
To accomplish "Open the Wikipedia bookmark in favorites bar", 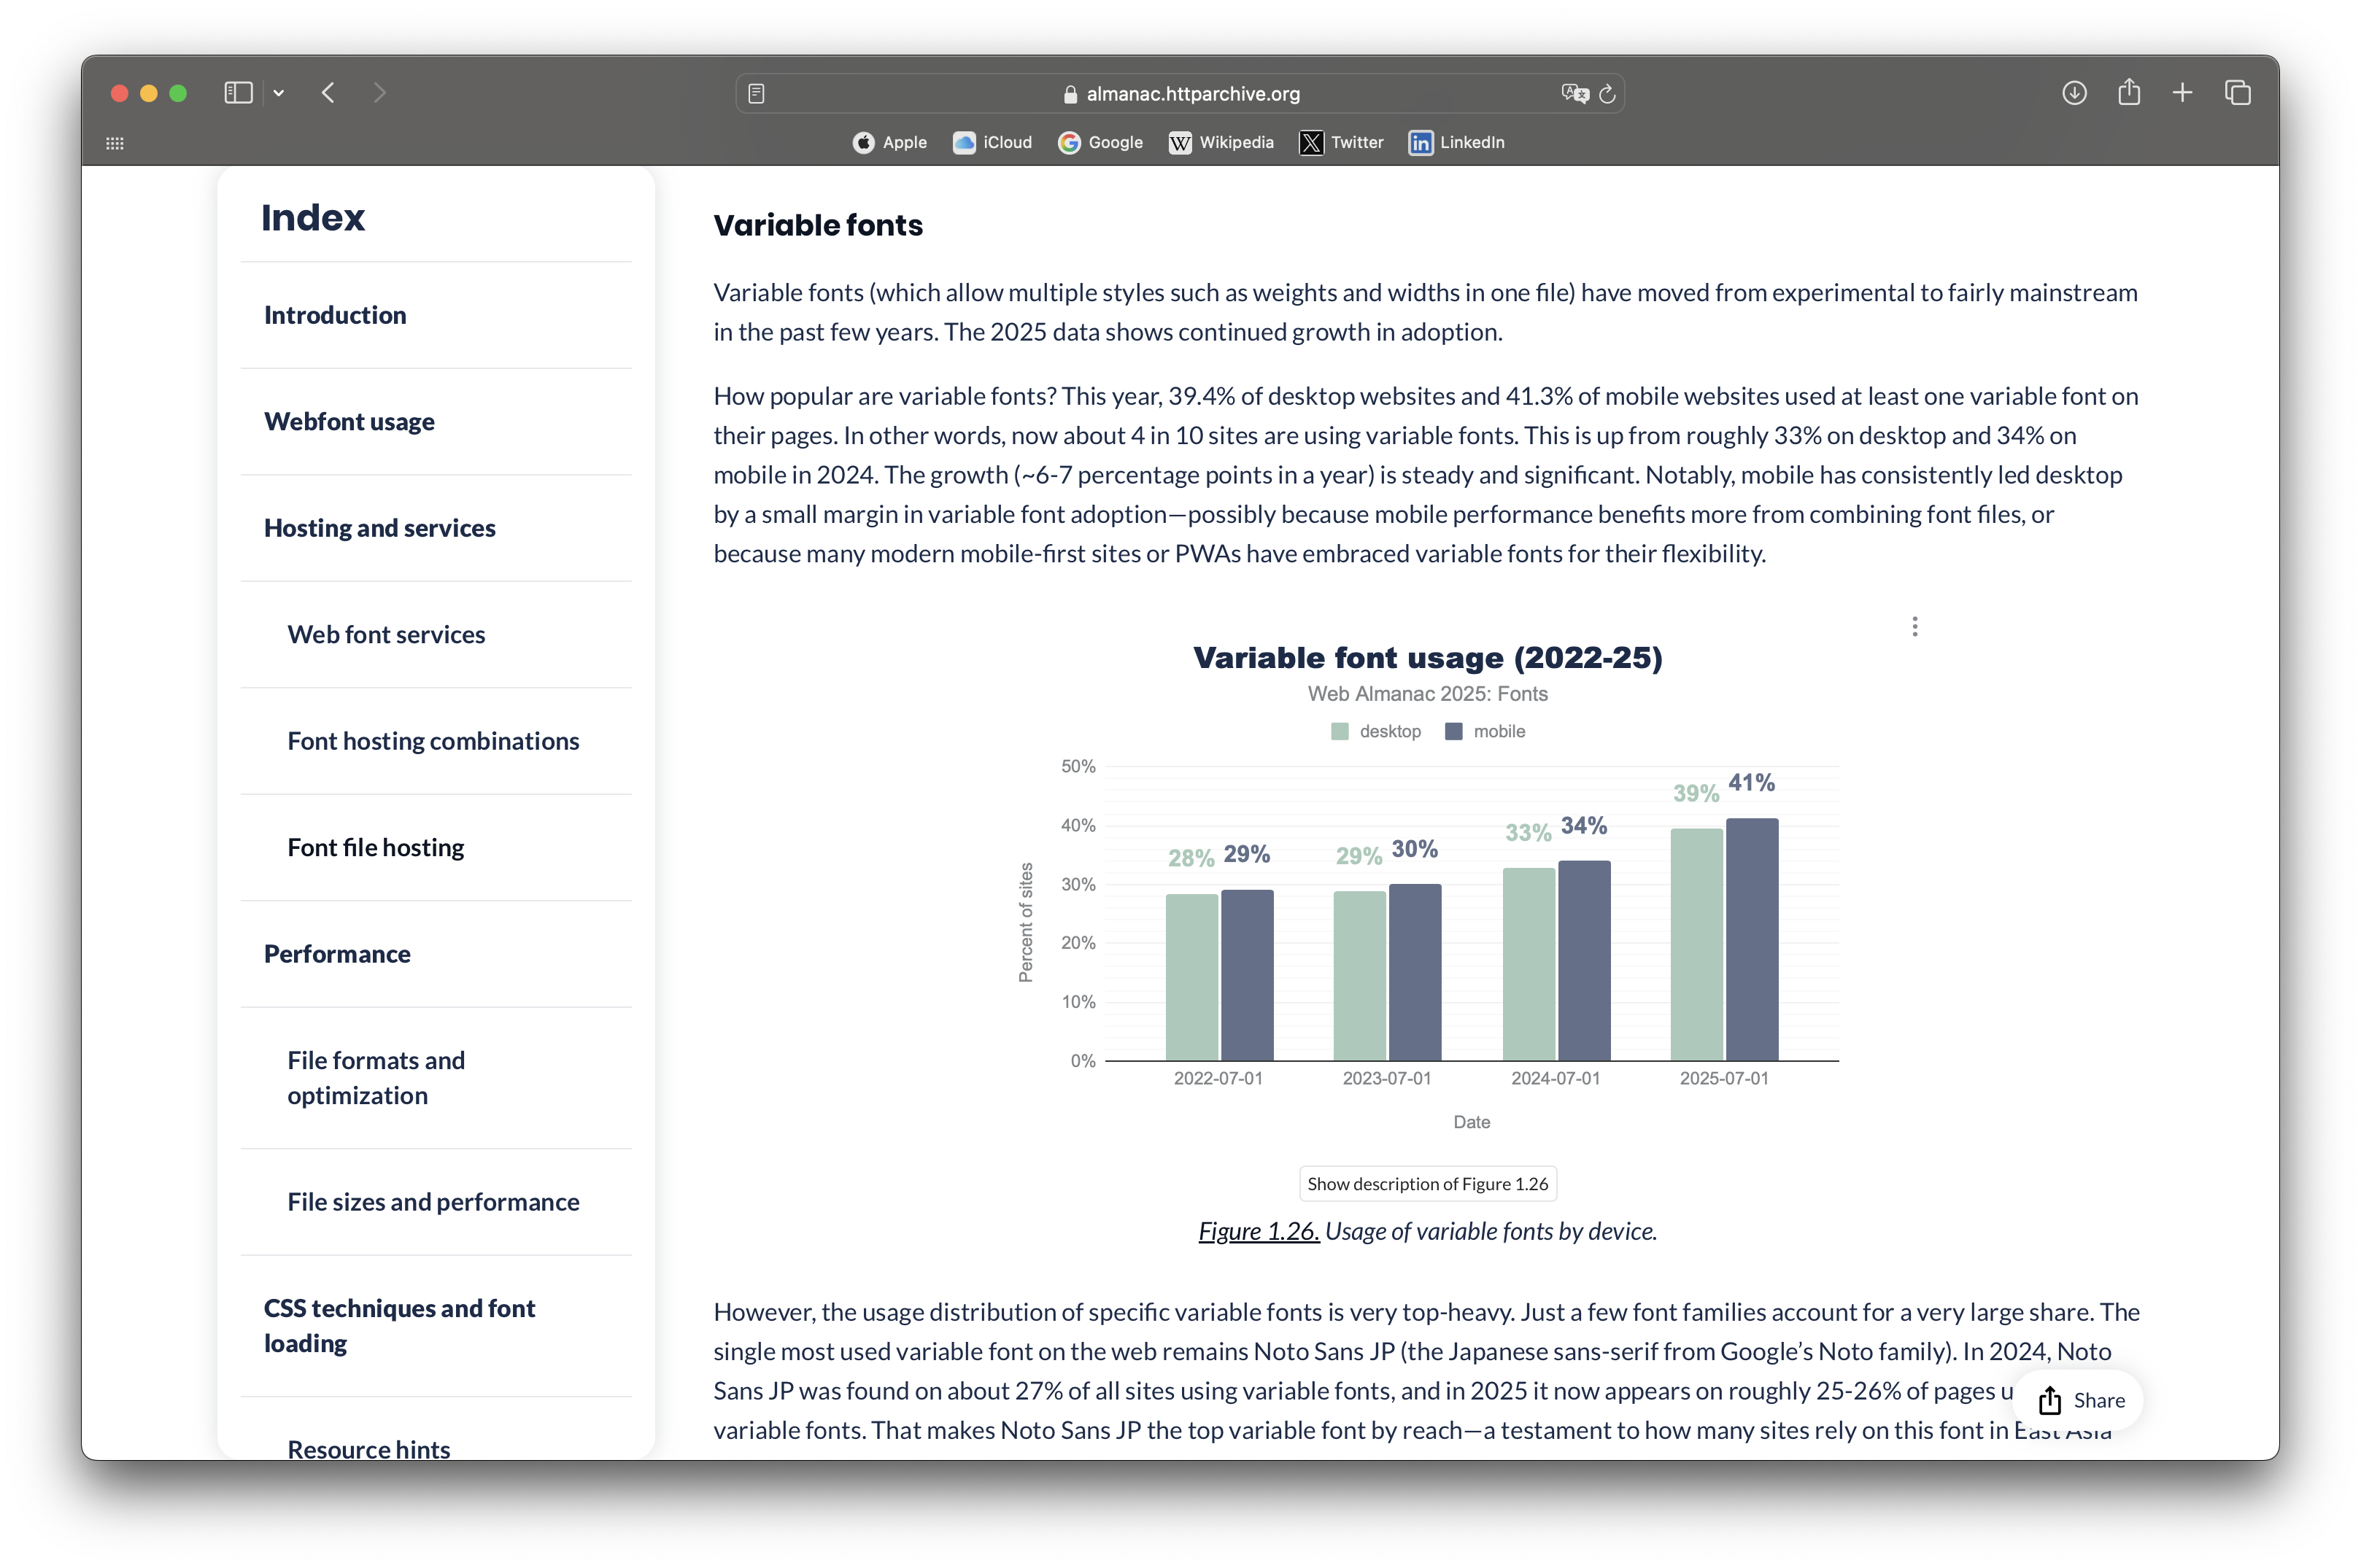I will point(1221,142).
